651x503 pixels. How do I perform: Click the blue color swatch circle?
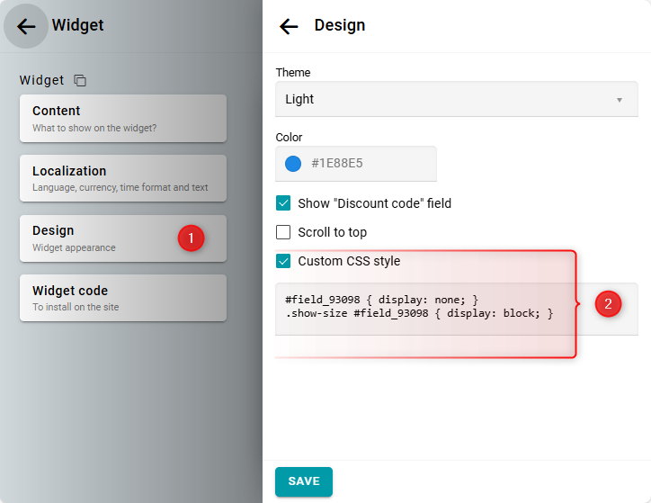[292, 164]
